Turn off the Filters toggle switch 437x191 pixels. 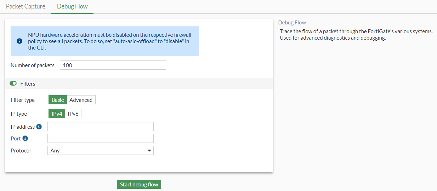coord(13,83)
